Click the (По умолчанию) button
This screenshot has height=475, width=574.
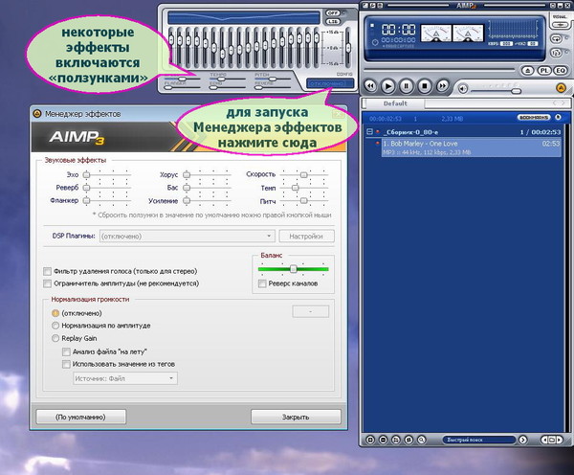click(81, 417)
